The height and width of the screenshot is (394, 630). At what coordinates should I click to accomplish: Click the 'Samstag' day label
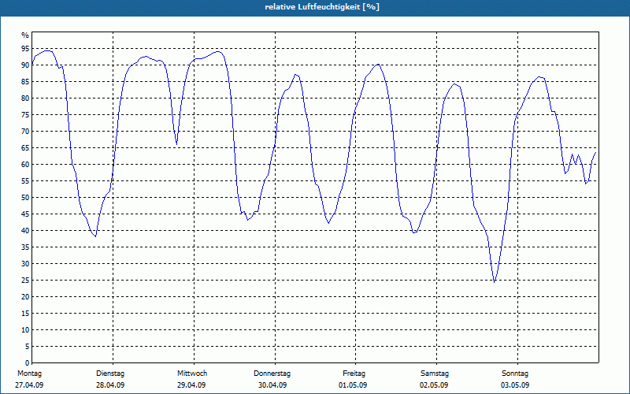435,374
